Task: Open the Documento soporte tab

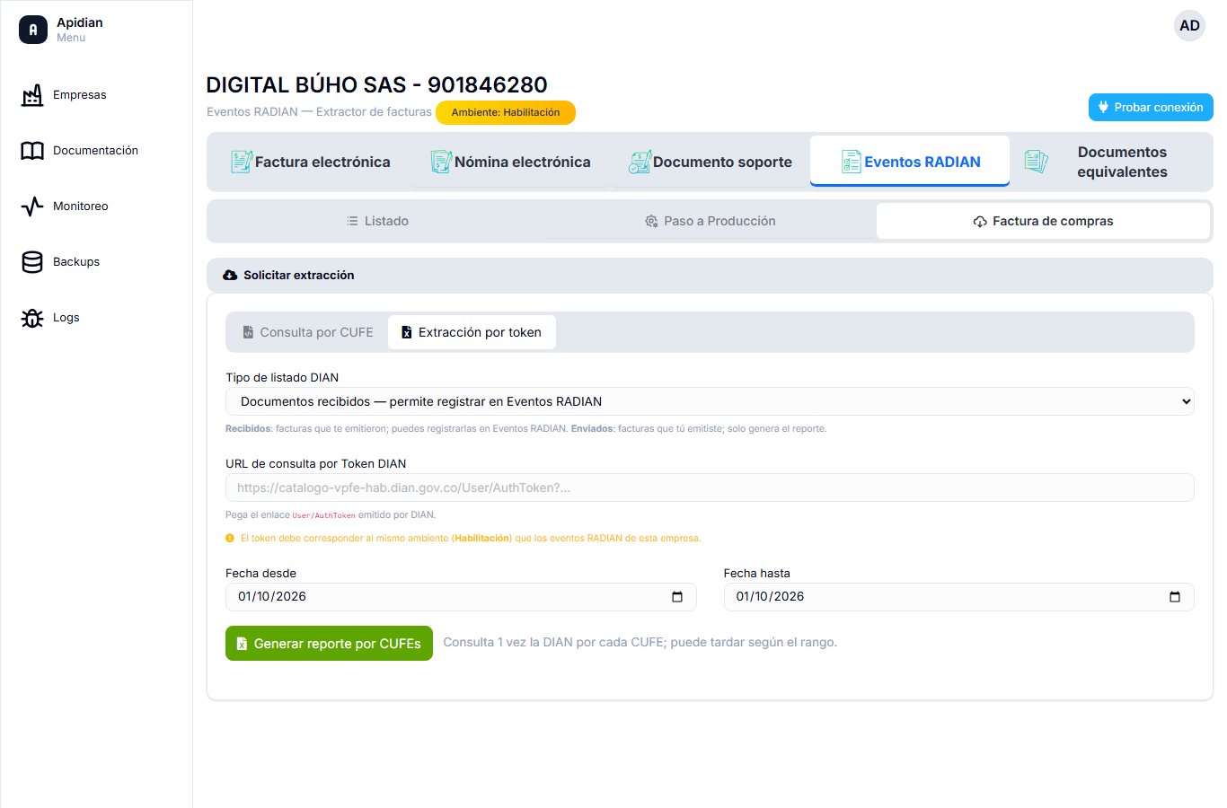Action: coord(710,162)
